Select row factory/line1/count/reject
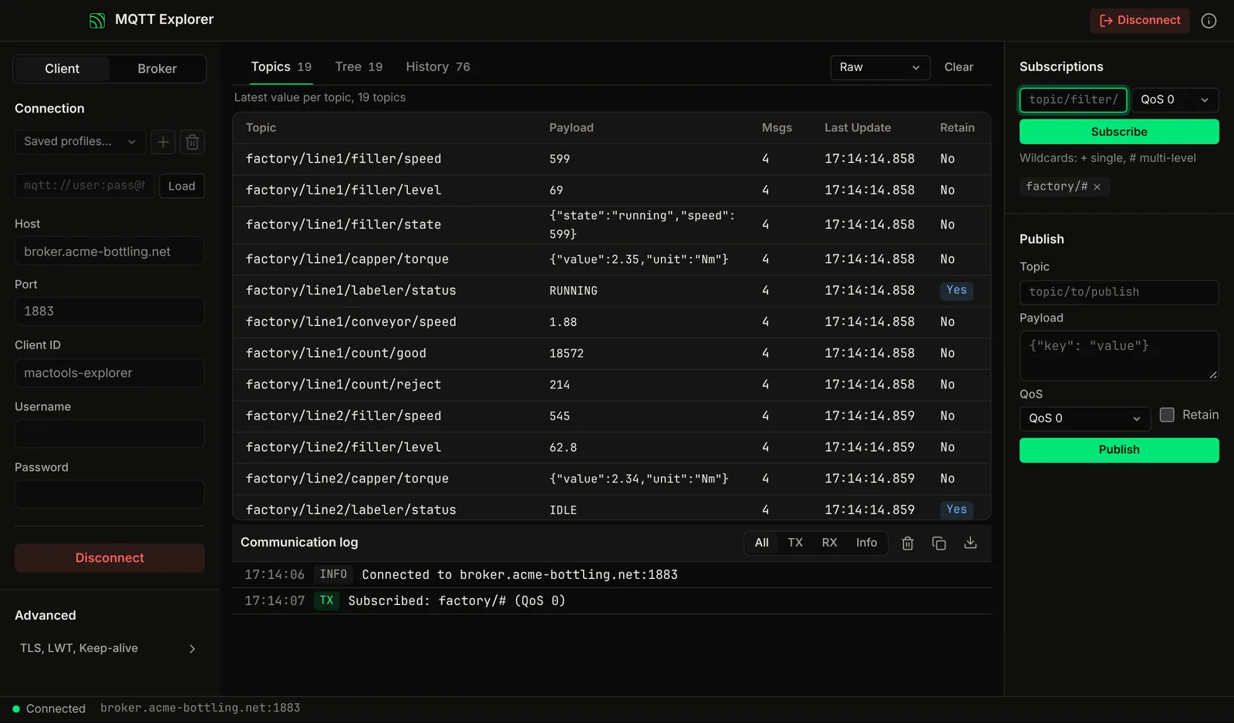 pyautogui.click(x=612, y=385)
